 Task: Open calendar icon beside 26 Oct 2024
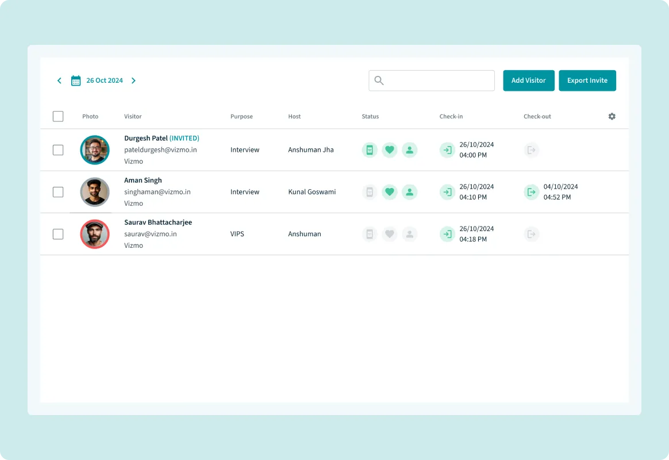(76, 80)
